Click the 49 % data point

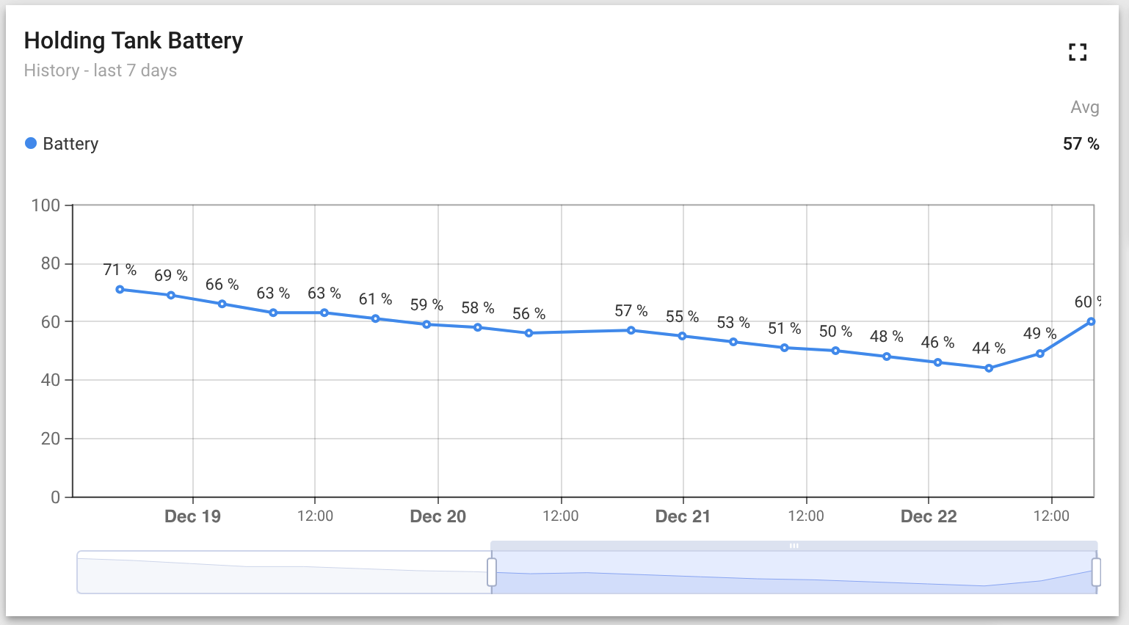point(1040,354)
